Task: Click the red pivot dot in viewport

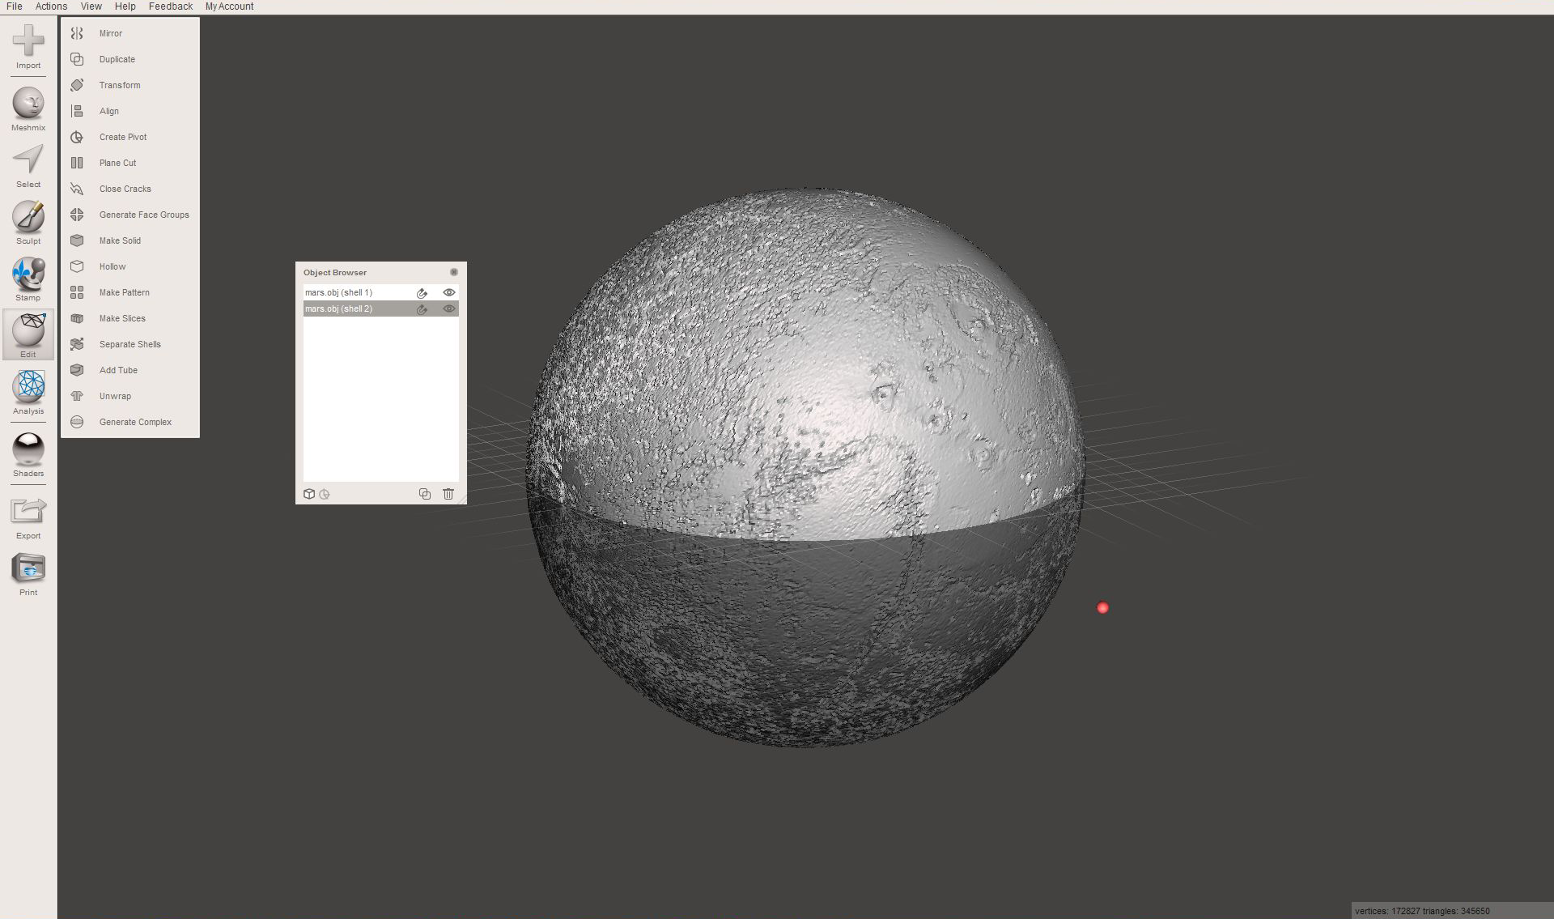Action: coord(1102,607)
